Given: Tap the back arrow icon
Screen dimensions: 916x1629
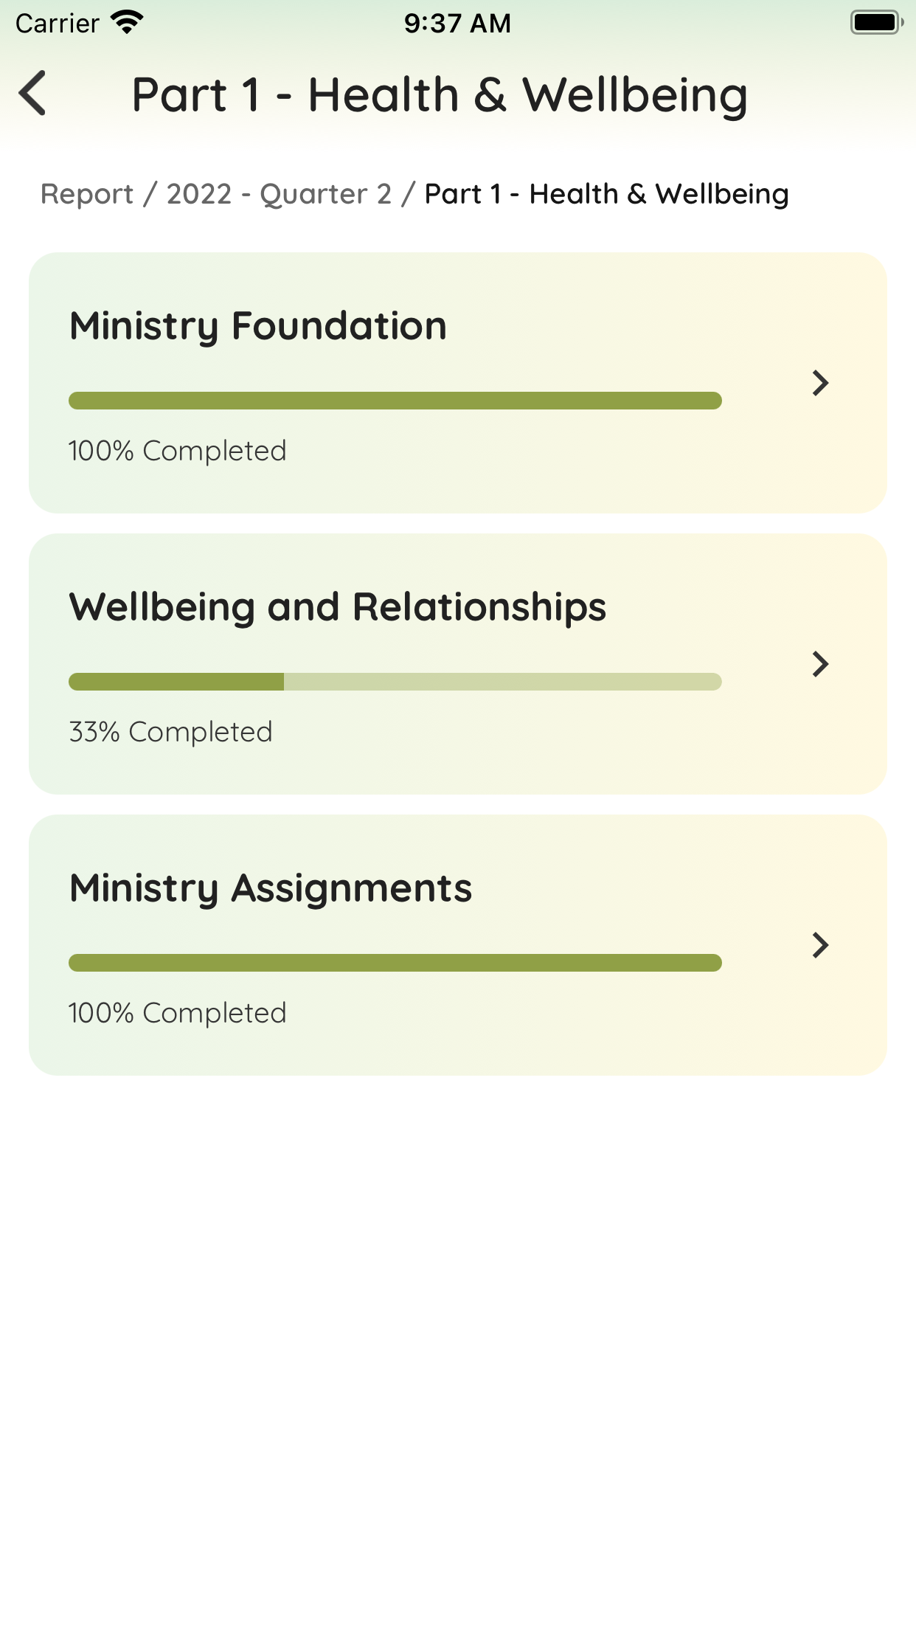Looking at the screenshot, I should pos(32,93).
